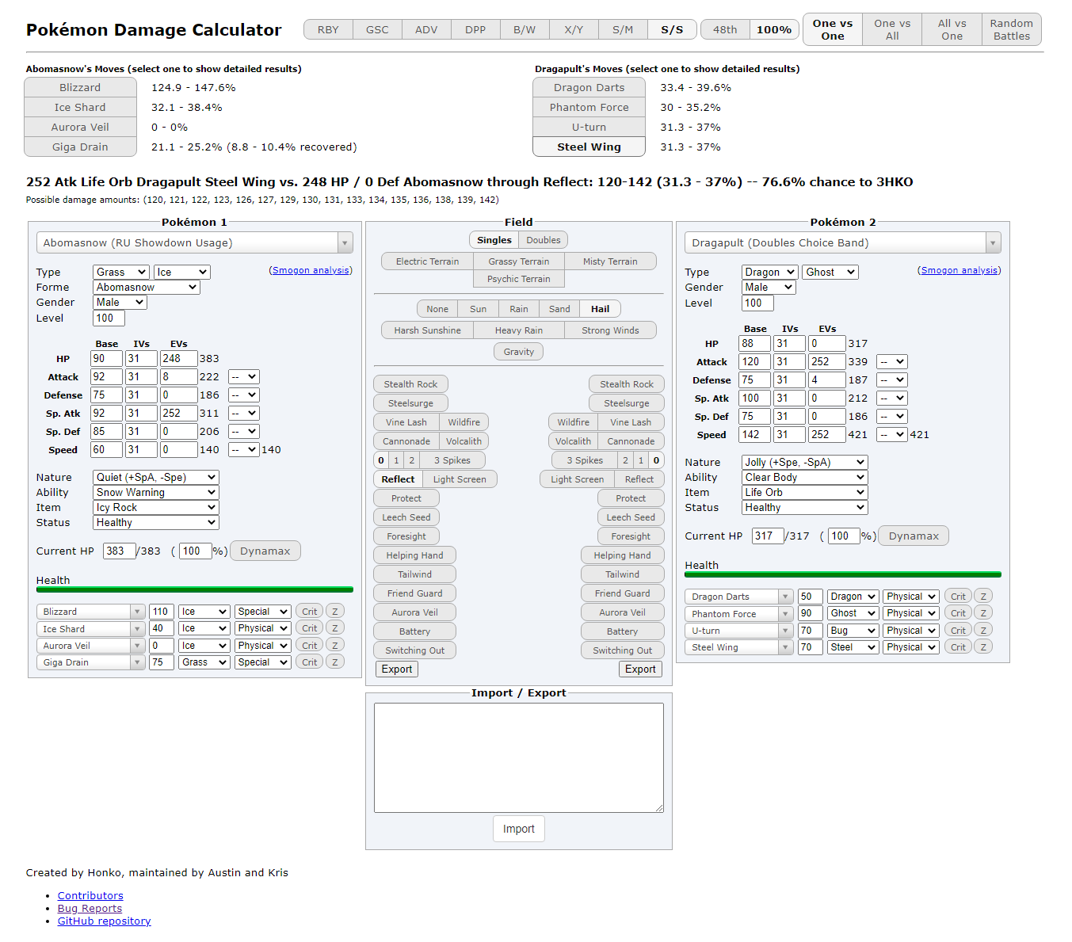Image resolution: width=1072 pixels, height=942 pixels.
Task: Switch to One vs All mode
Action: point(892,30)
